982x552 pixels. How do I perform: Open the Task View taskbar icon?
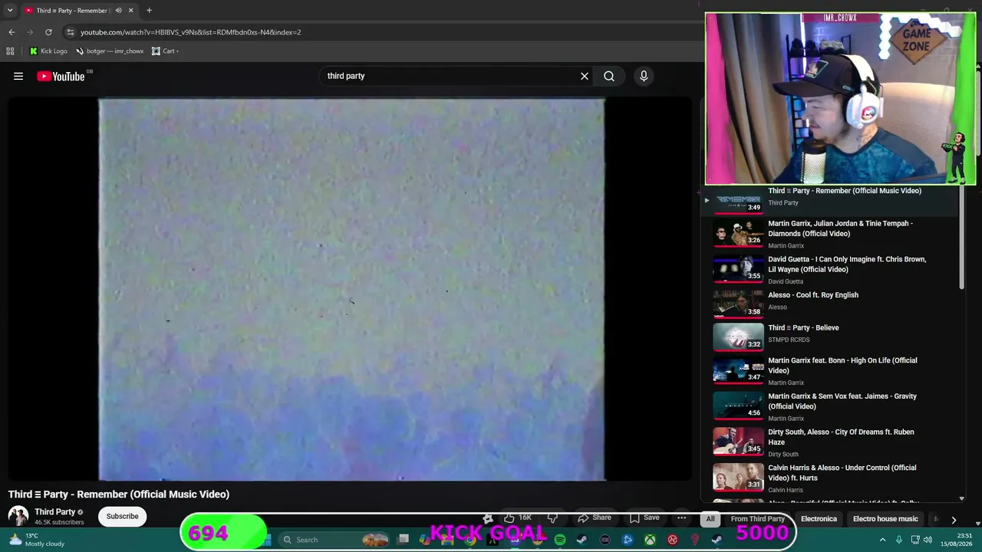pos(404,540)
